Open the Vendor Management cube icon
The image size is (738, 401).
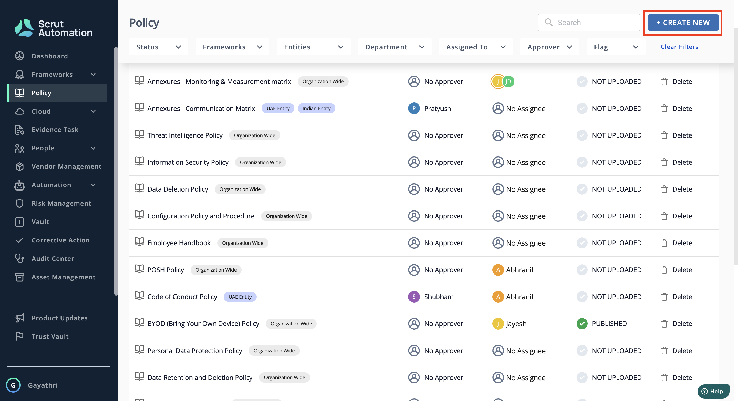coord(19,167)
